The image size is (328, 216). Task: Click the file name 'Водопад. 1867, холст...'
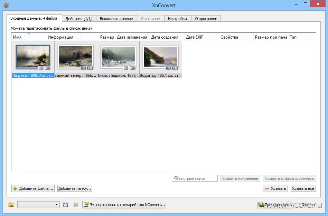click(161, 75)
